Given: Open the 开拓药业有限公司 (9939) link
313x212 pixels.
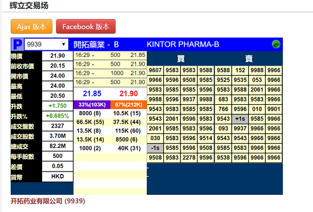Looking at the screenshot, I should 48,201.
